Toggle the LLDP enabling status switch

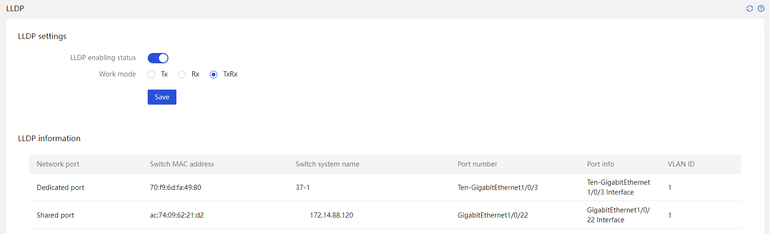point(158,58)
